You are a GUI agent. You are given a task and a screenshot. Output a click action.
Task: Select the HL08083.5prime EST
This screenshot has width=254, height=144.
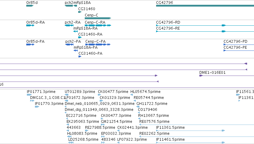click(x=69, y=137)
